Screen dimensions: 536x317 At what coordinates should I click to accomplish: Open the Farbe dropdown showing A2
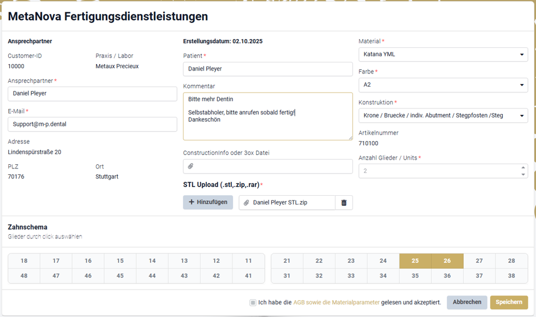pyautogui.click(x=443, y=85)
